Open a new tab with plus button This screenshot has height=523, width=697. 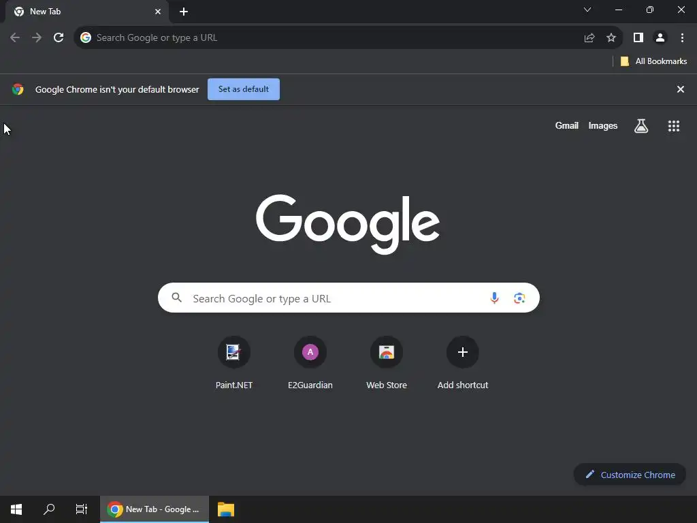tap(184, 12)
